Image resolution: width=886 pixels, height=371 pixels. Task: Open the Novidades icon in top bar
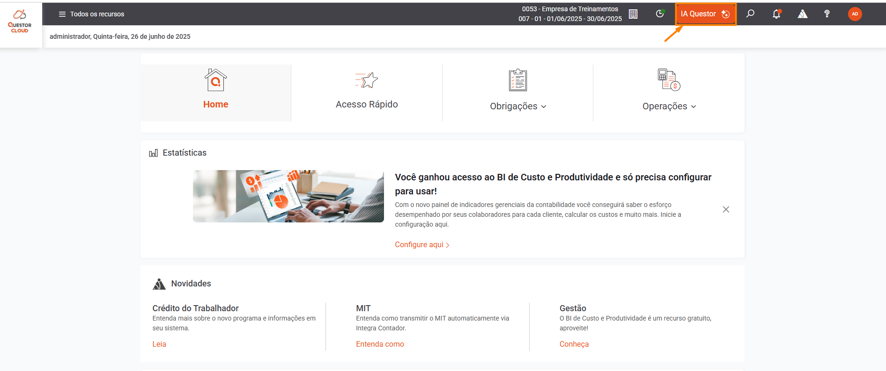(x=802, y=14)
